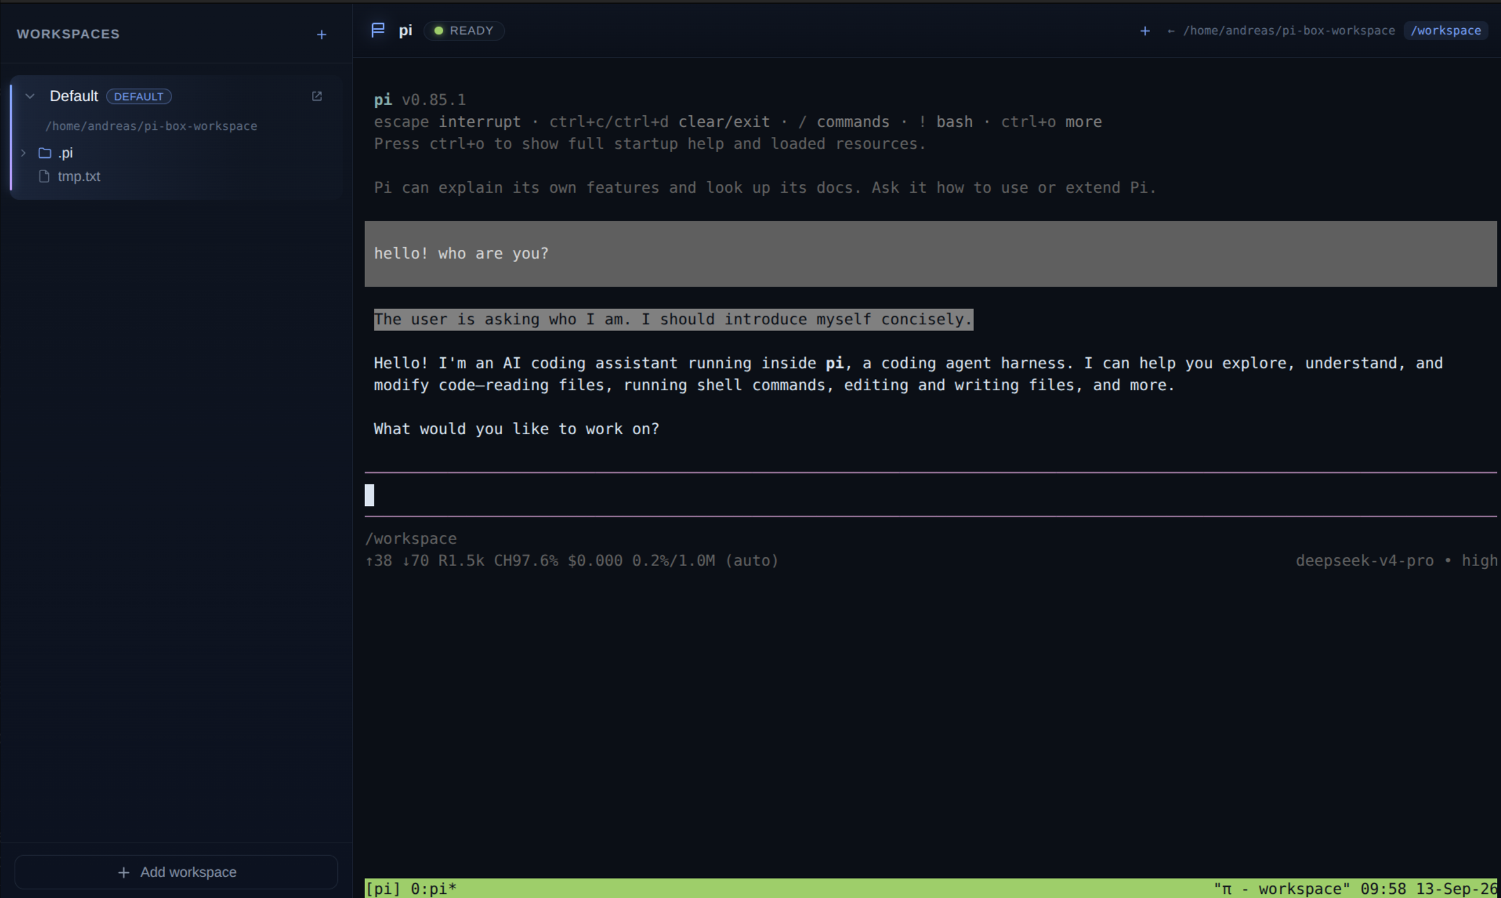This screenshot has width=1501, height=898.
Task: Click the 'Press ctrl+o to show full startup help' line
Action: [x=649, y=144]
